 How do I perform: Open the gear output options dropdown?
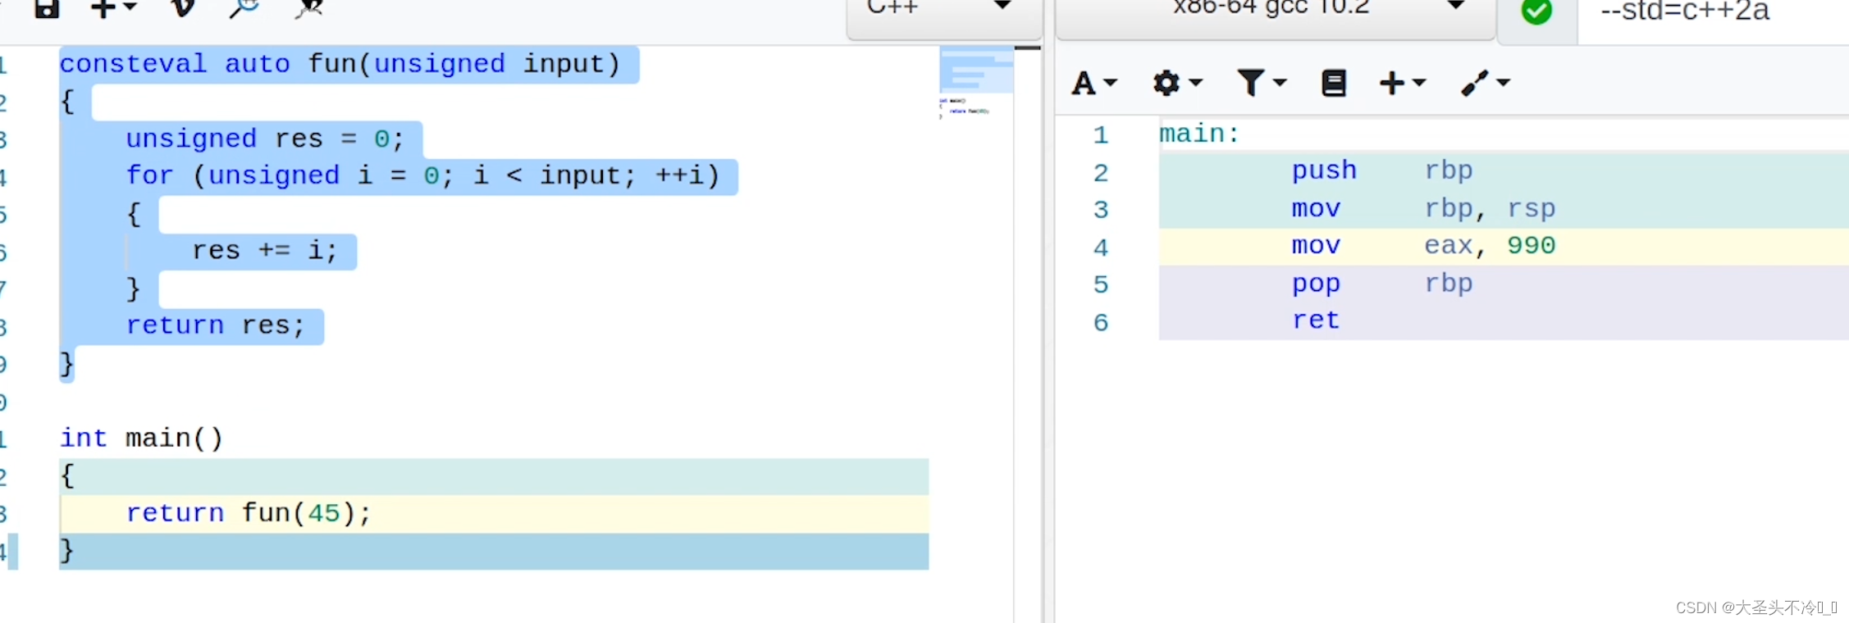coord(1177,83)
